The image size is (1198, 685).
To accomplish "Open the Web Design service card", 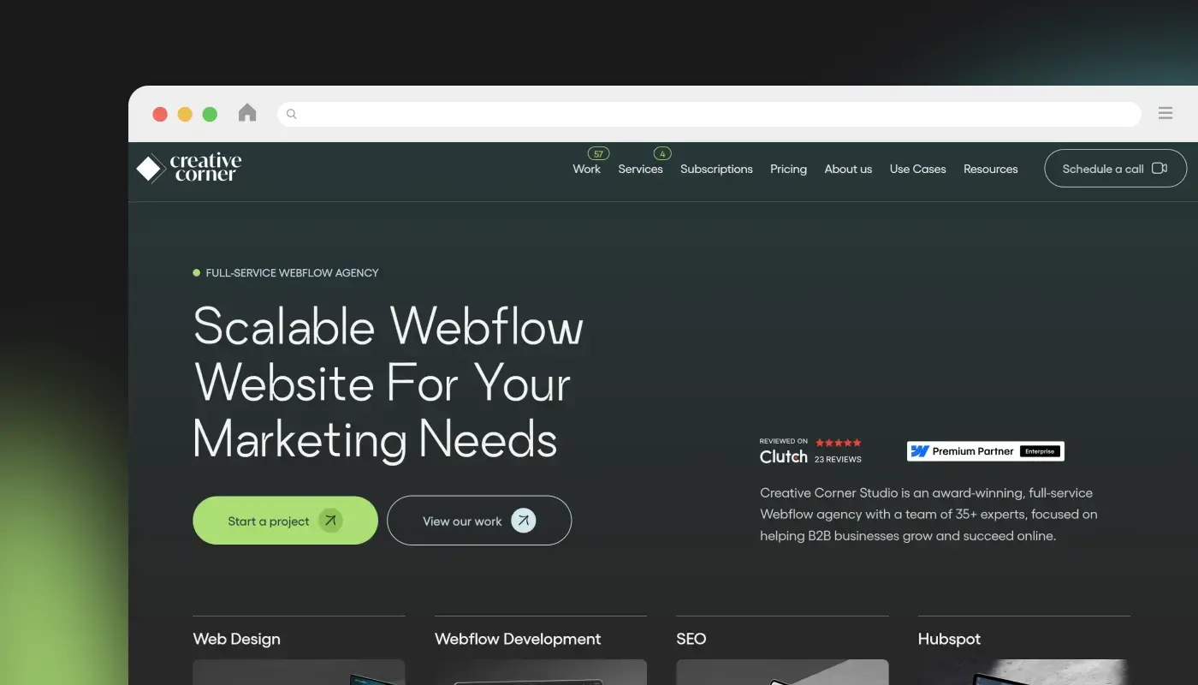I will point(299,651).
